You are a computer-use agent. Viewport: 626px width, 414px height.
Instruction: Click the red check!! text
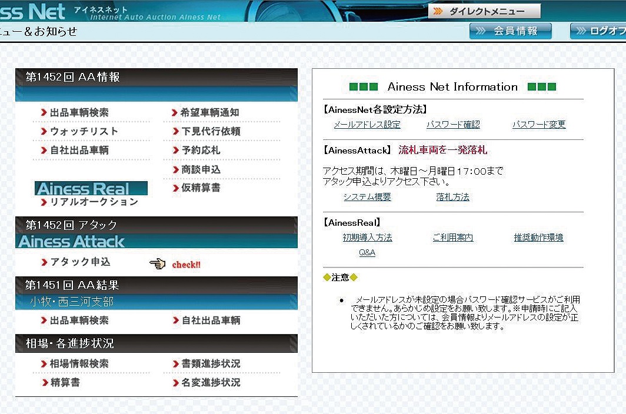[x=186, y=265]
